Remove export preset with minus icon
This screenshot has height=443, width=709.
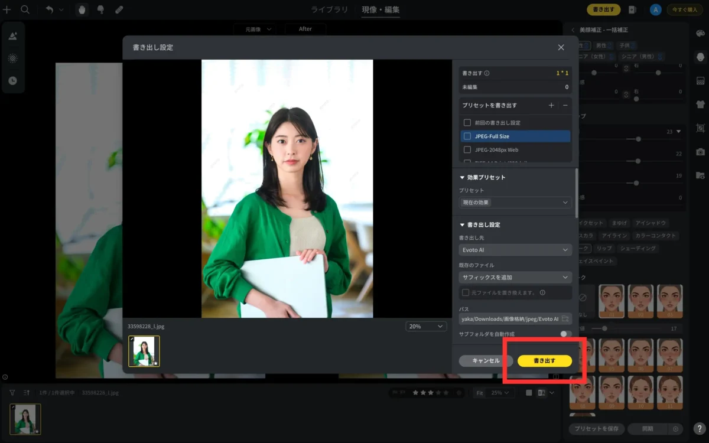[x=565, y=105]
